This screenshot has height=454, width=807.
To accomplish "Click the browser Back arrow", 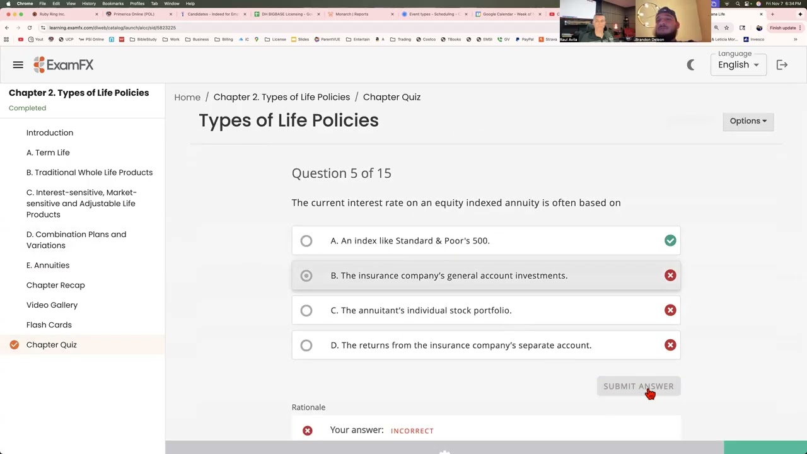I will click(x=6, y=28).
